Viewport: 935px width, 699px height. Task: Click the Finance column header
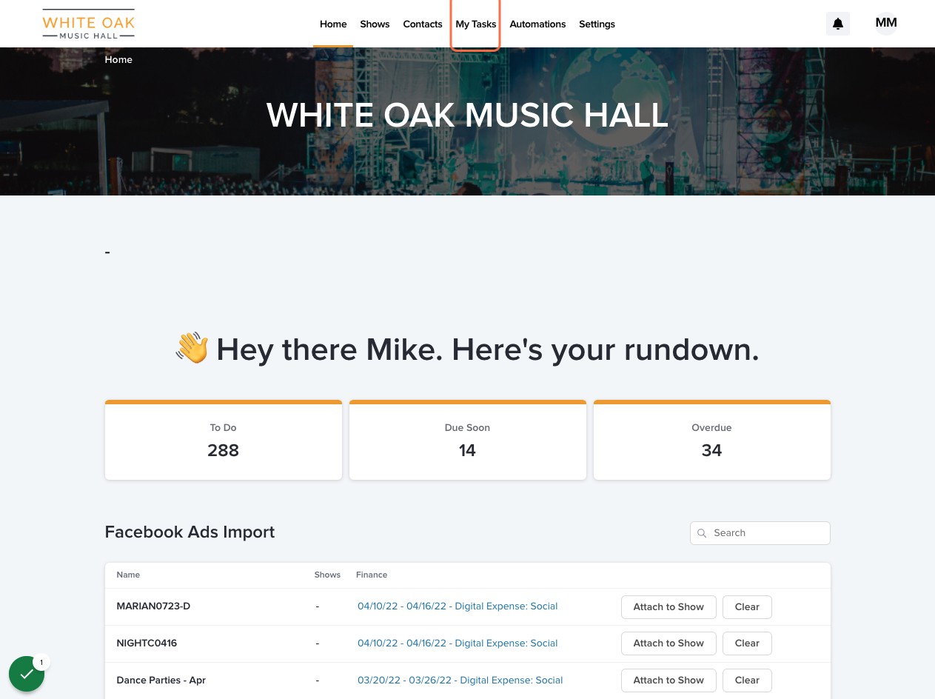coord(372,575)
